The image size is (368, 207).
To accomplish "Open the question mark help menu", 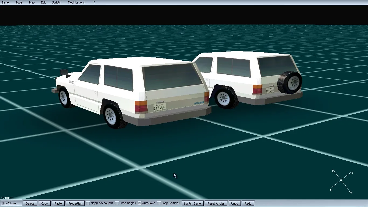I will [x=94, y=2].
